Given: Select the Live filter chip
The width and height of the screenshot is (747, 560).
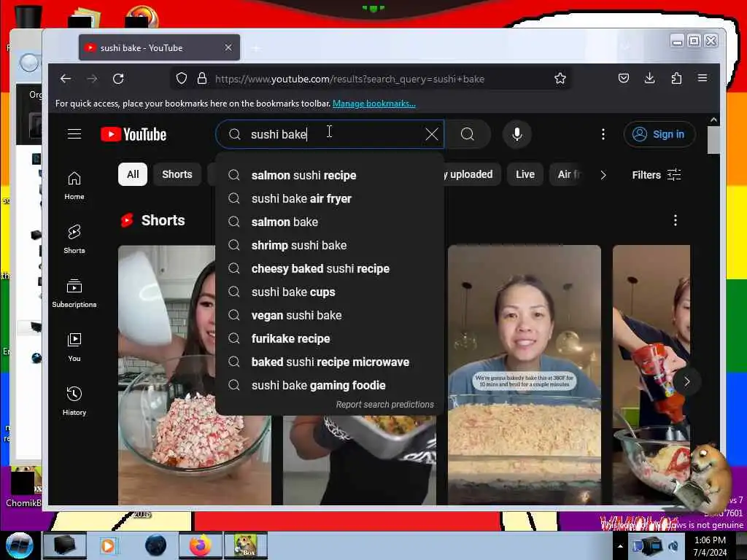Looking at the screenshot, I should pyautogui.click(x=525, y=174).
